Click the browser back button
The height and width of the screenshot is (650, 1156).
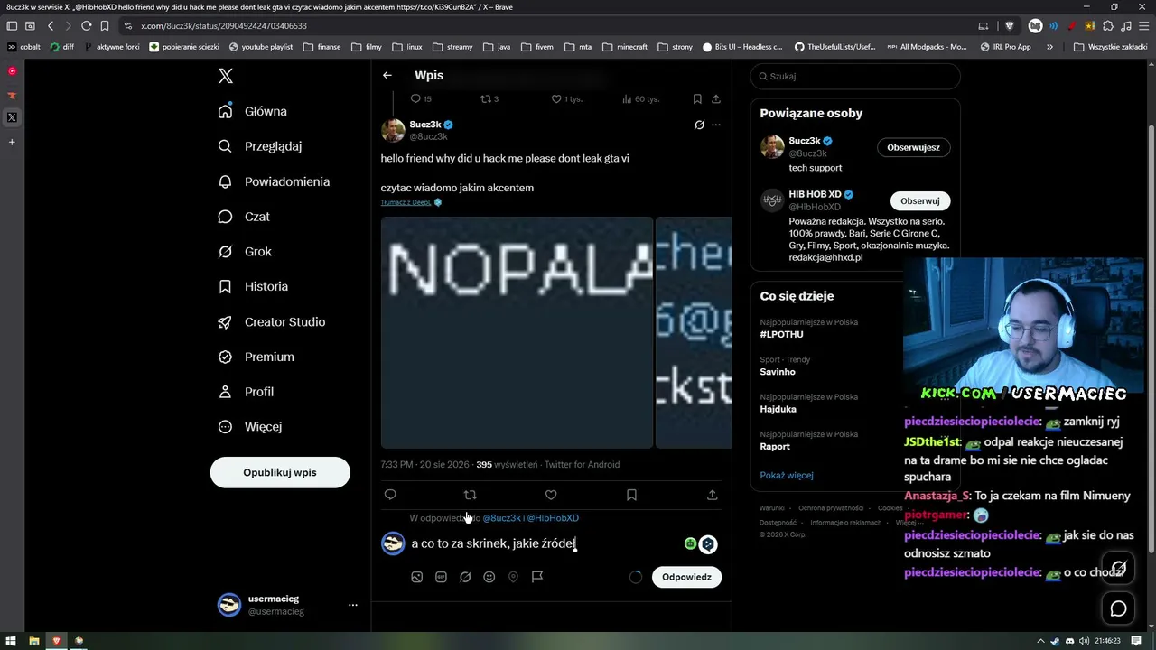tap(51, 26)
